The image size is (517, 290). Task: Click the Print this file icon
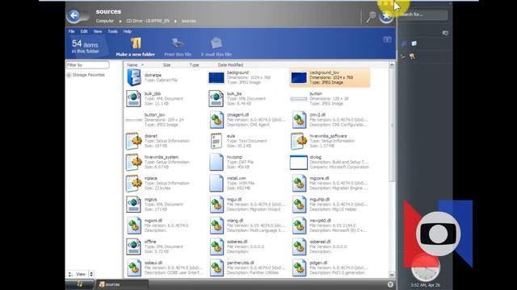point(178,43)
